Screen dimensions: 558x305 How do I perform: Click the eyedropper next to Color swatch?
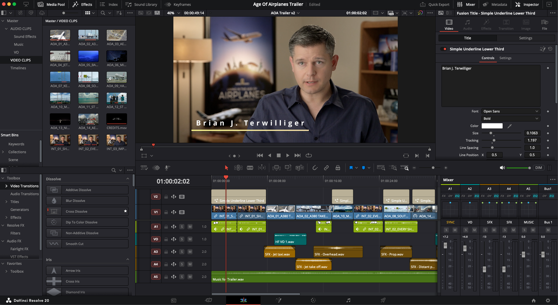tap(509, 126)
